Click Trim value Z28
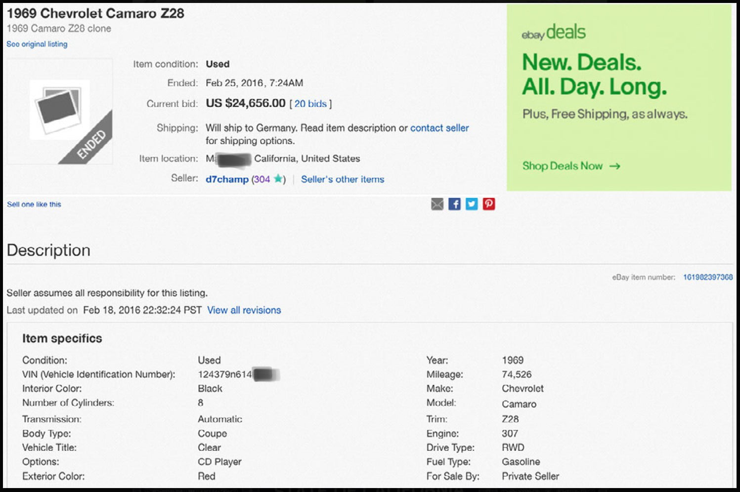The height and width of the screenshot is (492, 740). pyautogui.click(x=510, y=419)
